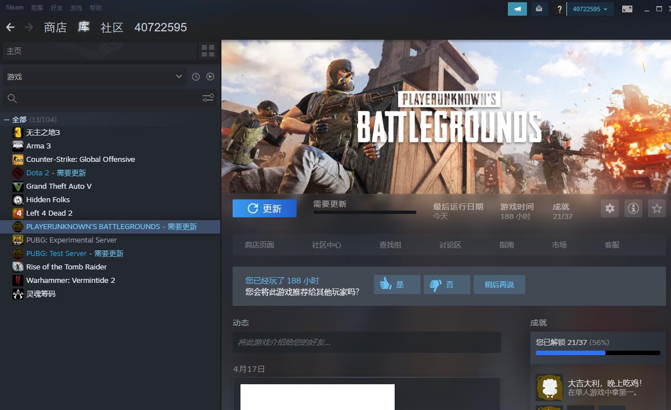Collapse the 全部 games list
The image size is (671, 410).
(6, 120)
